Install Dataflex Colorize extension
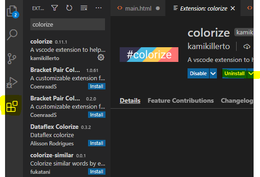260x177 pixels. pos(97,143)
